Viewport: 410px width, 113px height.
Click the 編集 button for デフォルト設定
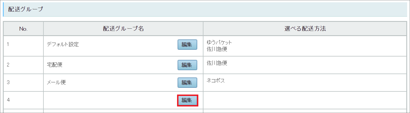(187, 45)
